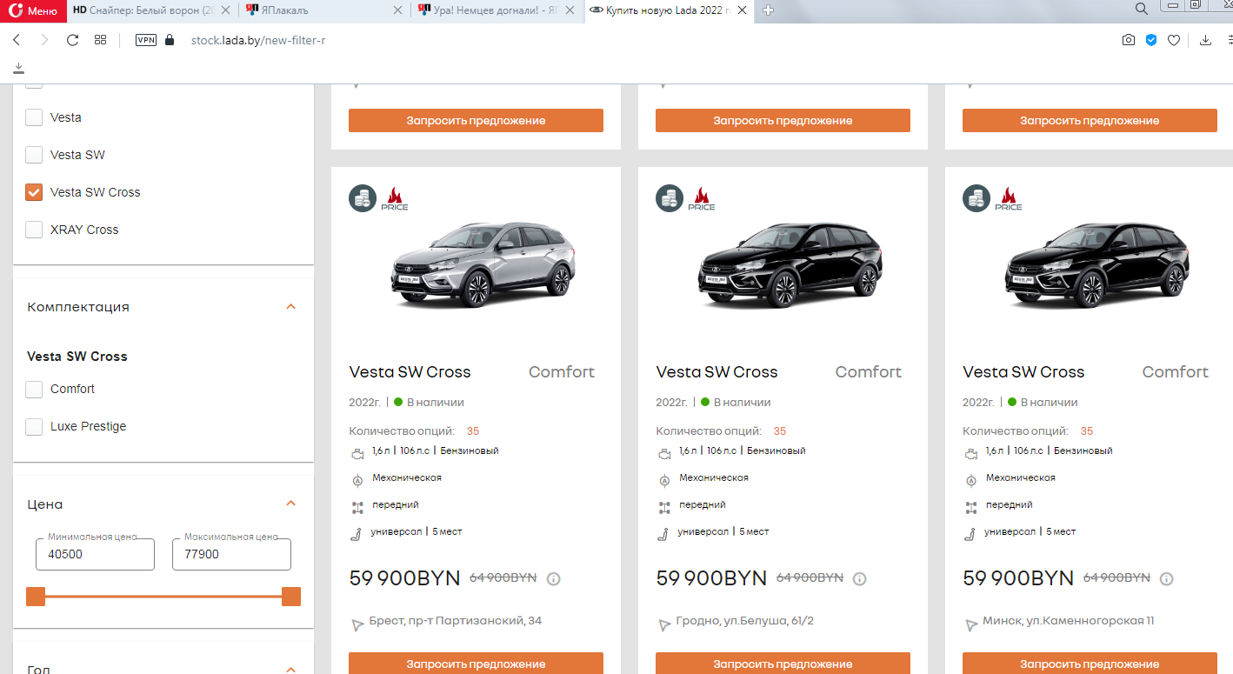
Task: Click the minimum price slider handle
Action: 36,597
